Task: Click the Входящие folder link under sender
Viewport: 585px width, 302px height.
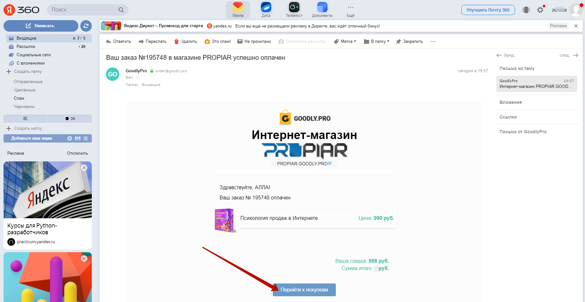Action: point(151,85)
